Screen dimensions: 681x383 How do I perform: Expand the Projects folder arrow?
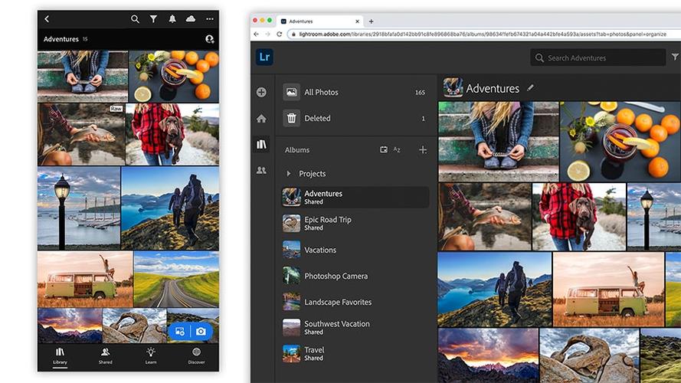(x=289, y=174)
